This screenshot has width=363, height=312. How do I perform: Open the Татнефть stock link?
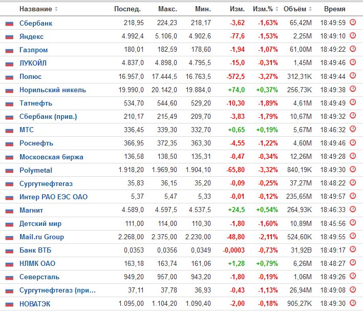click(36, 103)
